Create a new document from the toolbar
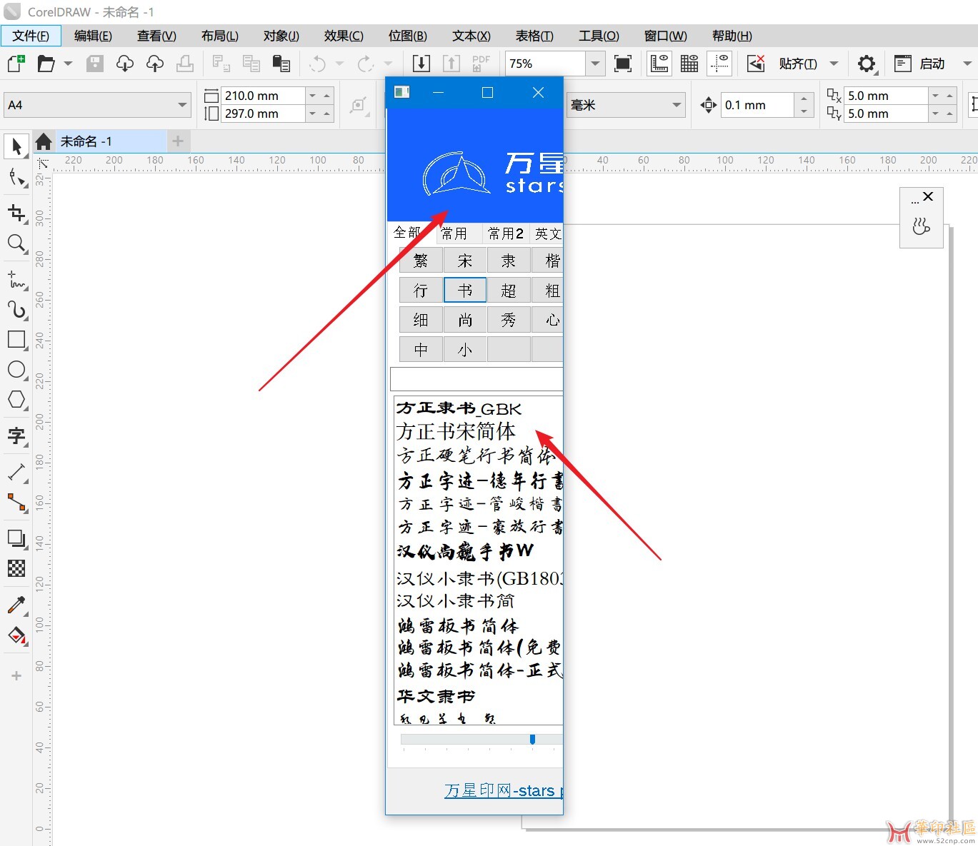Image resolution: width=978 pixels, height=846 pixels. 16,64
